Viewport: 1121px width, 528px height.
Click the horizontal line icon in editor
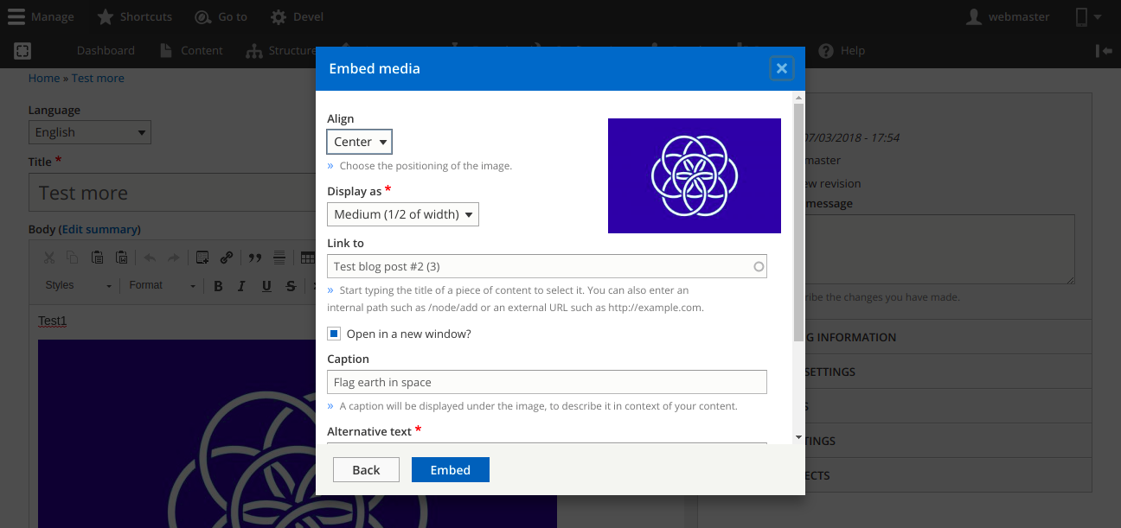click(x=279, y=258)
